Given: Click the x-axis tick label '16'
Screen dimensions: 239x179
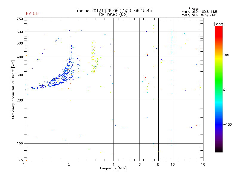Looking at the screenshot, I should [203, 164].
